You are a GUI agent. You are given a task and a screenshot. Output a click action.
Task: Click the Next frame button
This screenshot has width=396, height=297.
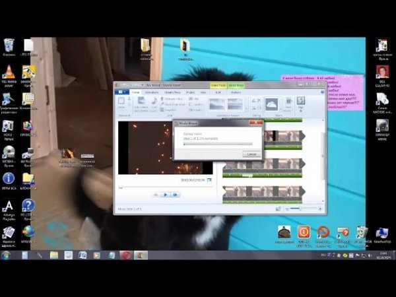[175, 195]
